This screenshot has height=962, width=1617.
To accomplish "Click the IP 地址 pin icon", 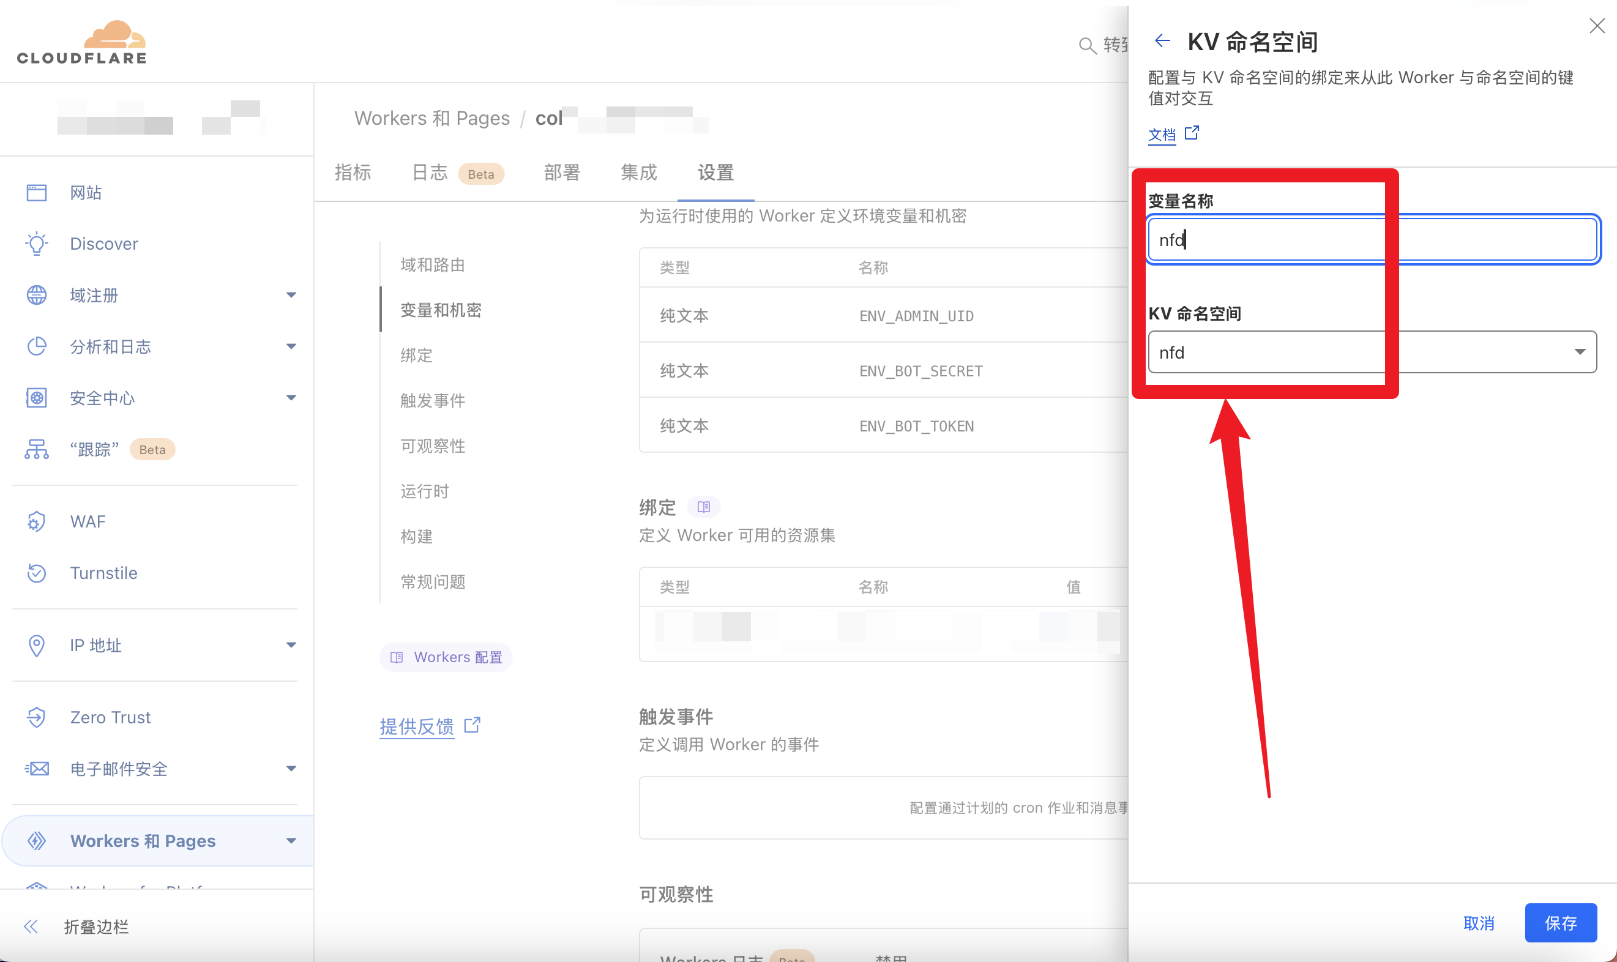I will tap(37, 645).
